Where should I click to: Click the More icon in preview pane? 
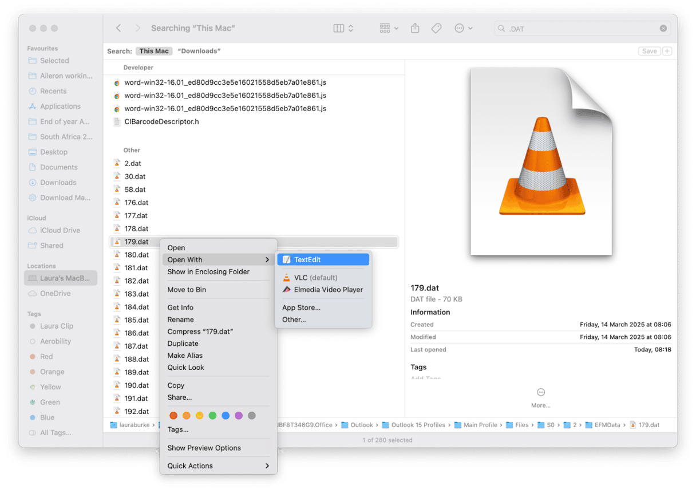click(x=540, y=392)
